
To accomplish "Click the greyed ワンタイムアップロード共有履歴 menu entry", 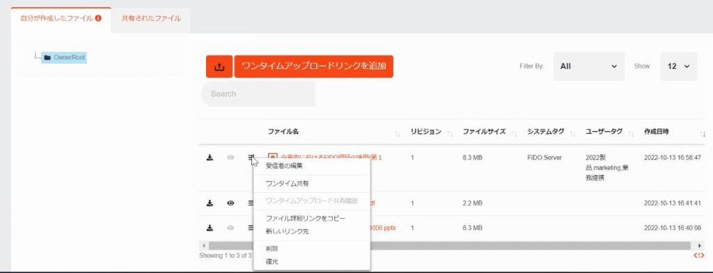I will point(311,201).
